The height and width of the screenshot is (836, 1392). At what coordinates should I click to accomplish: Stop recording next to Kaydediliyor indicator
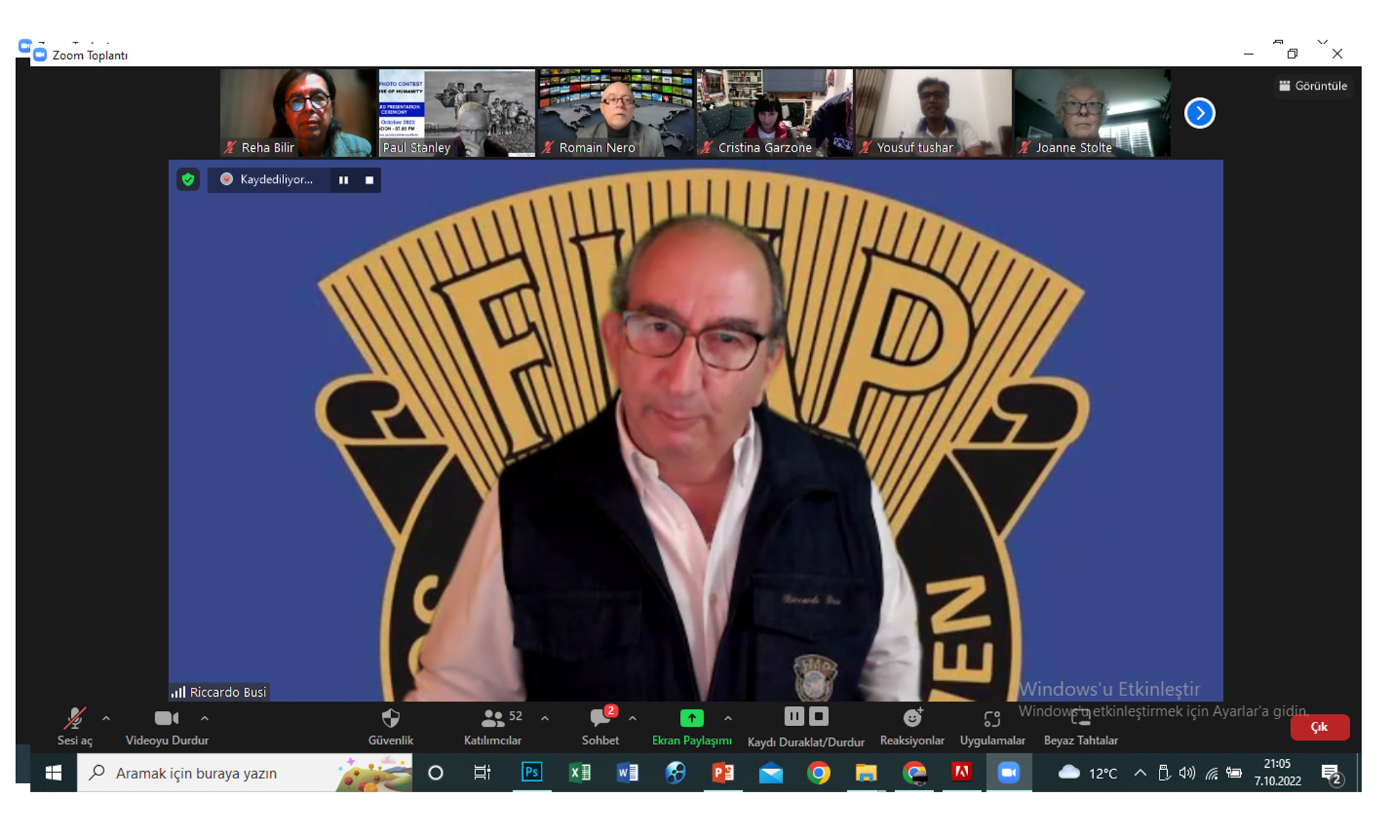tap(370, 180)
